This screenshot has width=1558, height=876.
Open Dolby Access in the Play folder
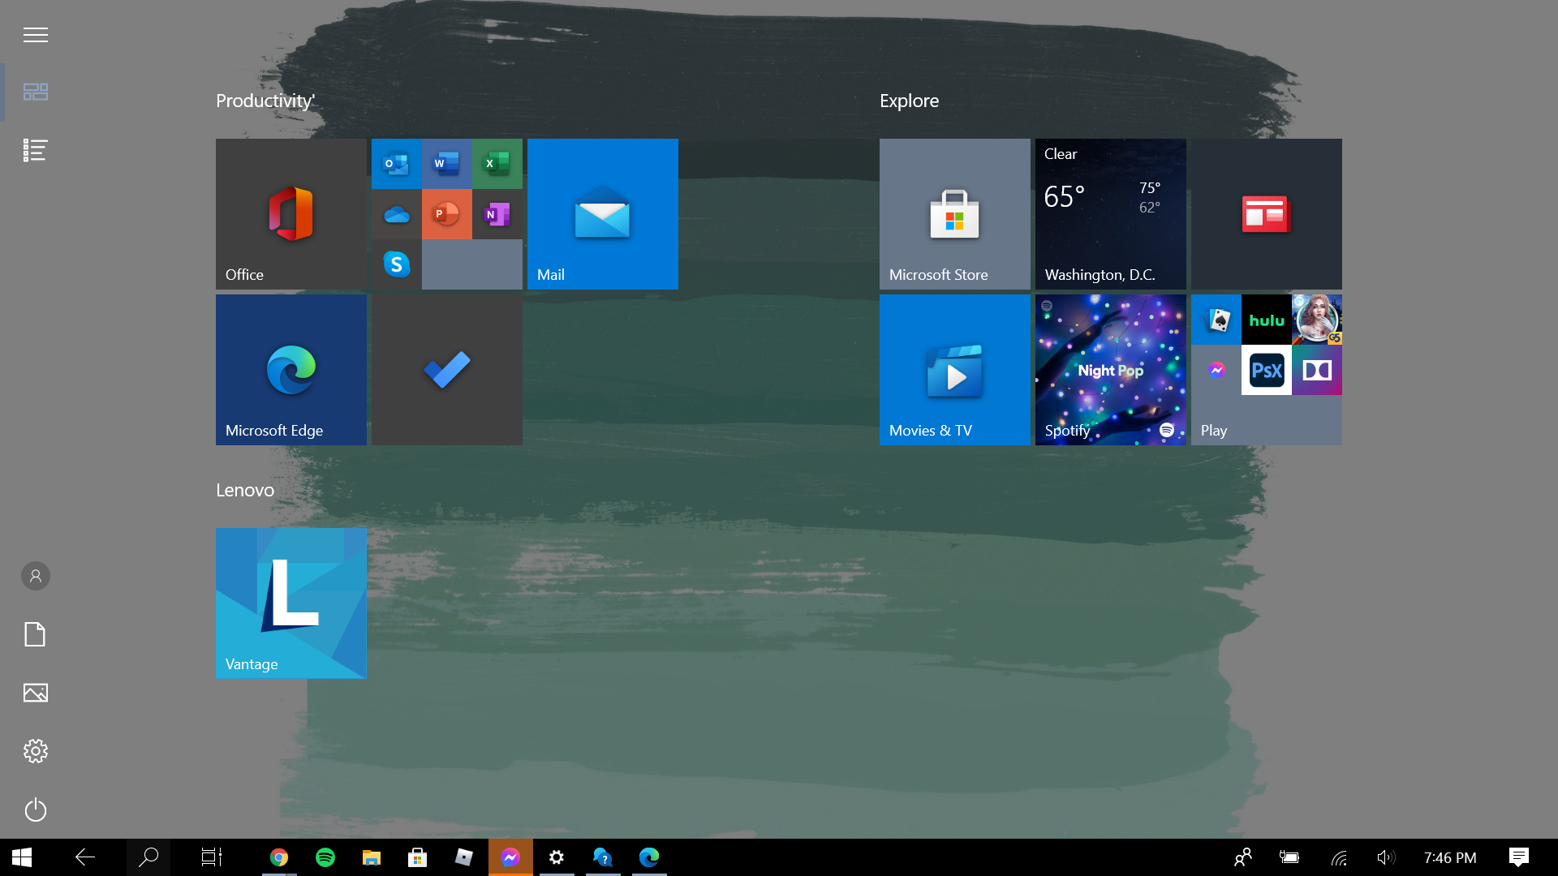pos(1316,370)
